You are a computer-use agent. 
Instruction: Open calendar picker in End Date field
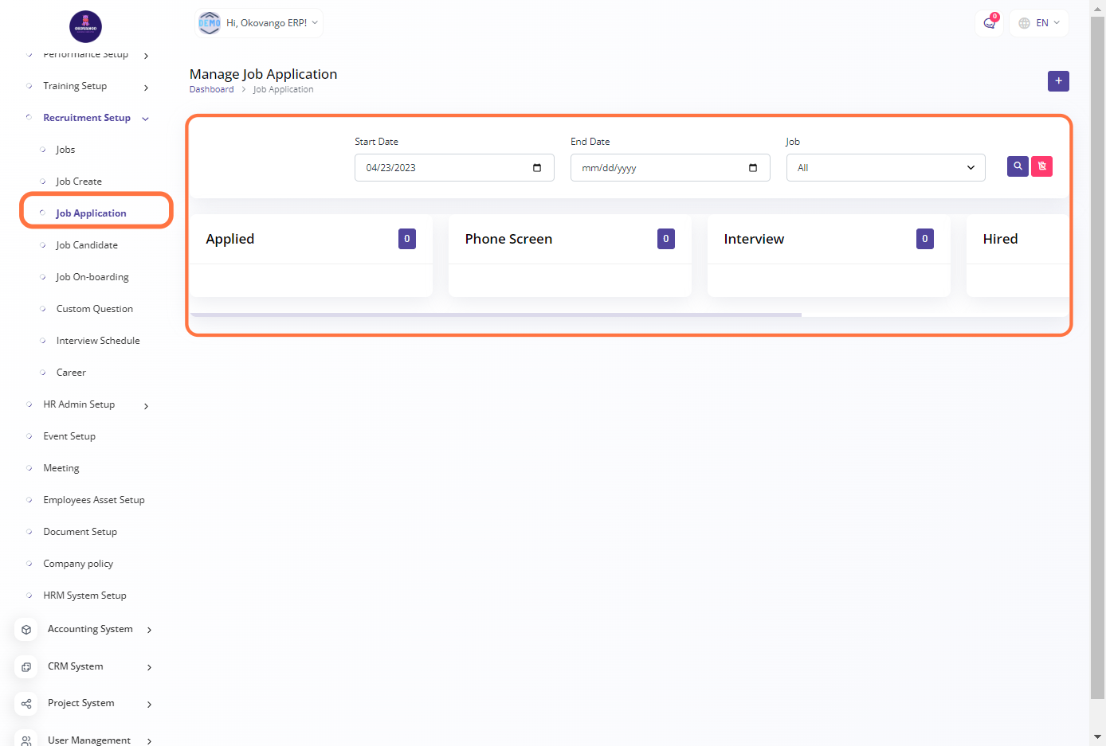coord(753,168)
